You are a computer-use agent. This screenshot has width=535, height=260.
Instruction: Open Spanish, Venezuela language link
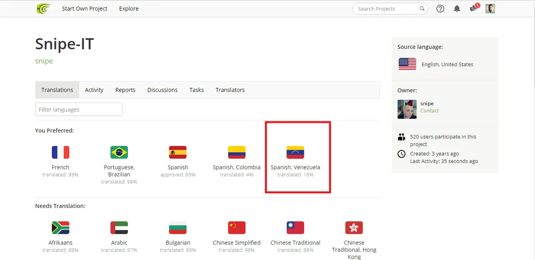(x=295, y=167)
